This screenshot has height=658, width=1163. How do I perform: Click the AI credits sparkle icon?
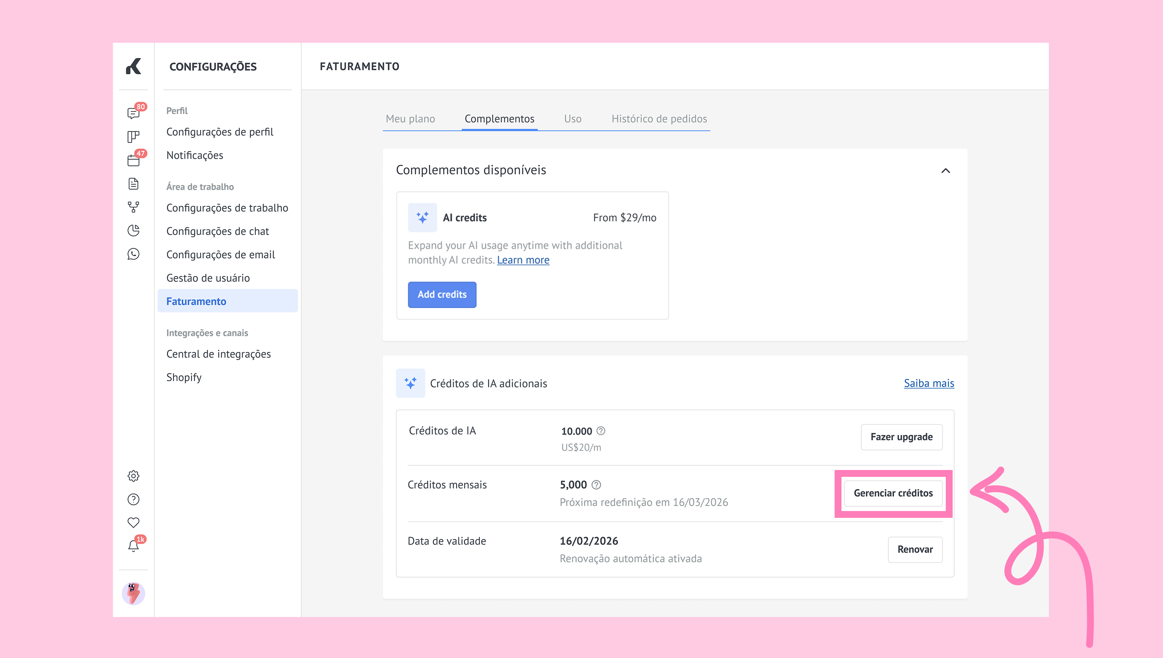point(422,217)
